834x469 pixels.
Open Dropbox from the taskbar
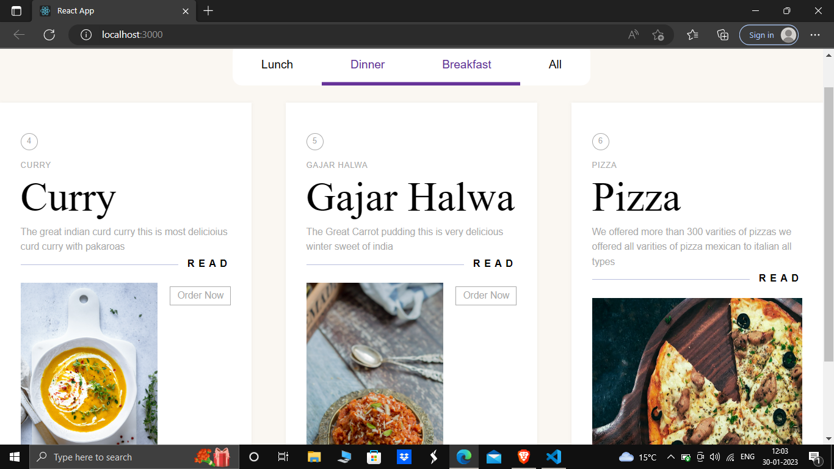tap(404, 456)
